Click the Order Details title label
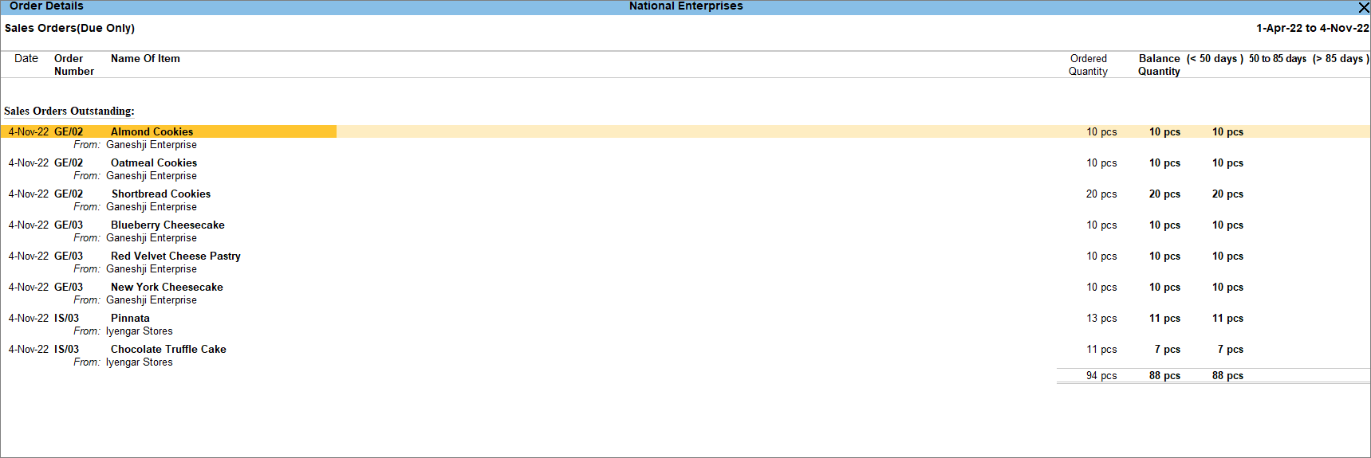Image resolution: width=1371 pixels, height=458 pixels. (46, 6)
